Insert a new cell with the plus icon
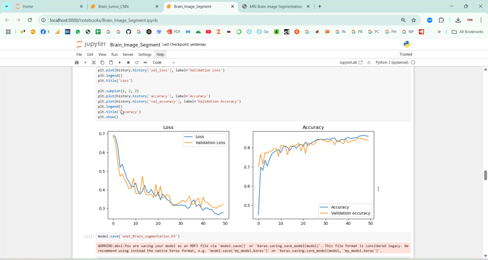488x260 pixels. [x=85, y=62]
